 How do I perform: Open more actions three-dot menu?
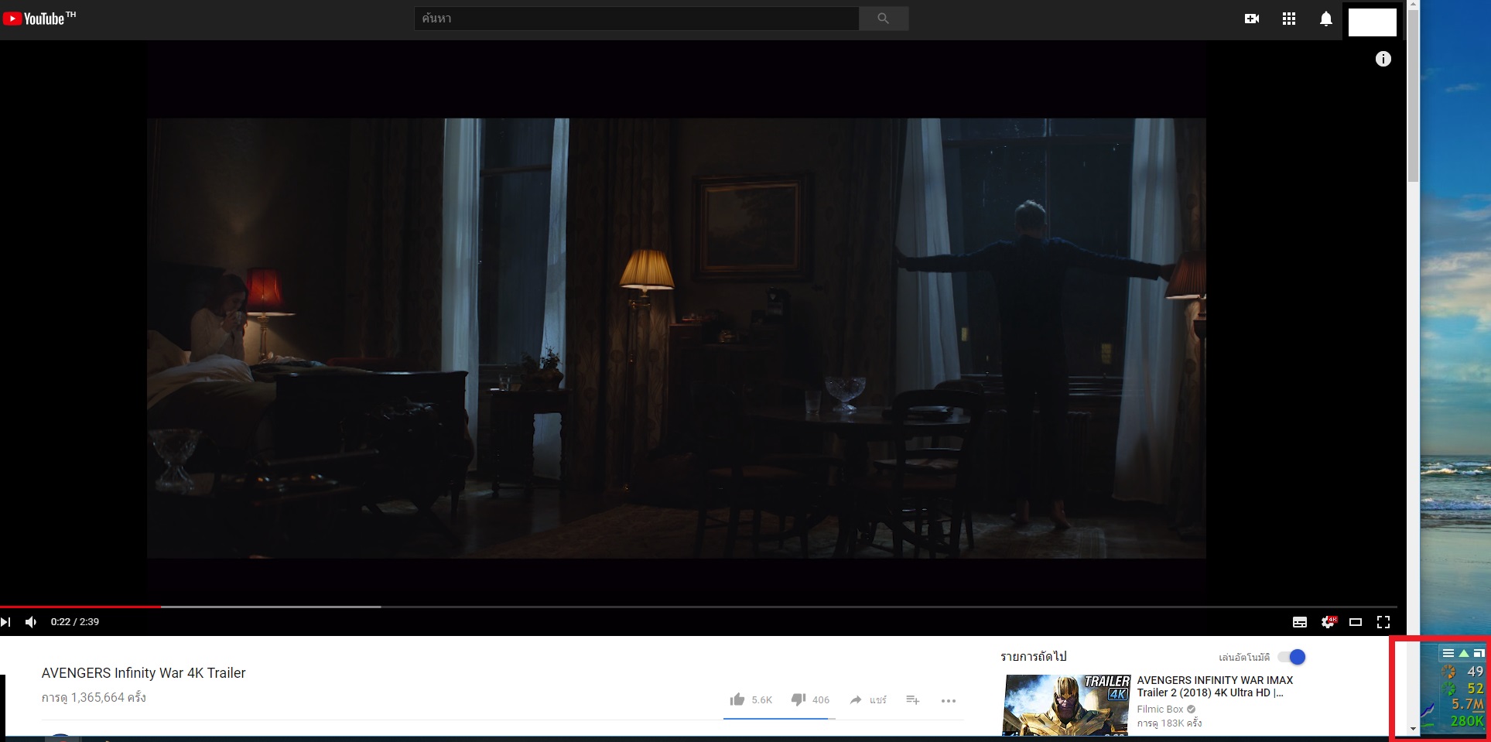pyautogui.click(x=949, y=700)
